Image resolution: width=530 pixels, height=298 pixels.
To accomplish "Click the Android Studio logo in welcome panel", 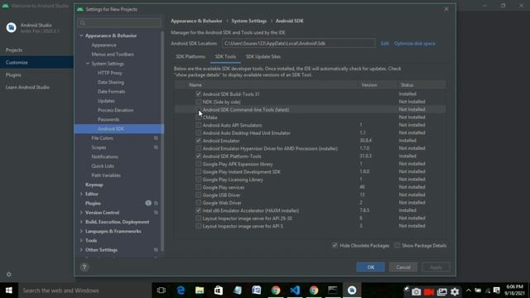I will (11, 27).
